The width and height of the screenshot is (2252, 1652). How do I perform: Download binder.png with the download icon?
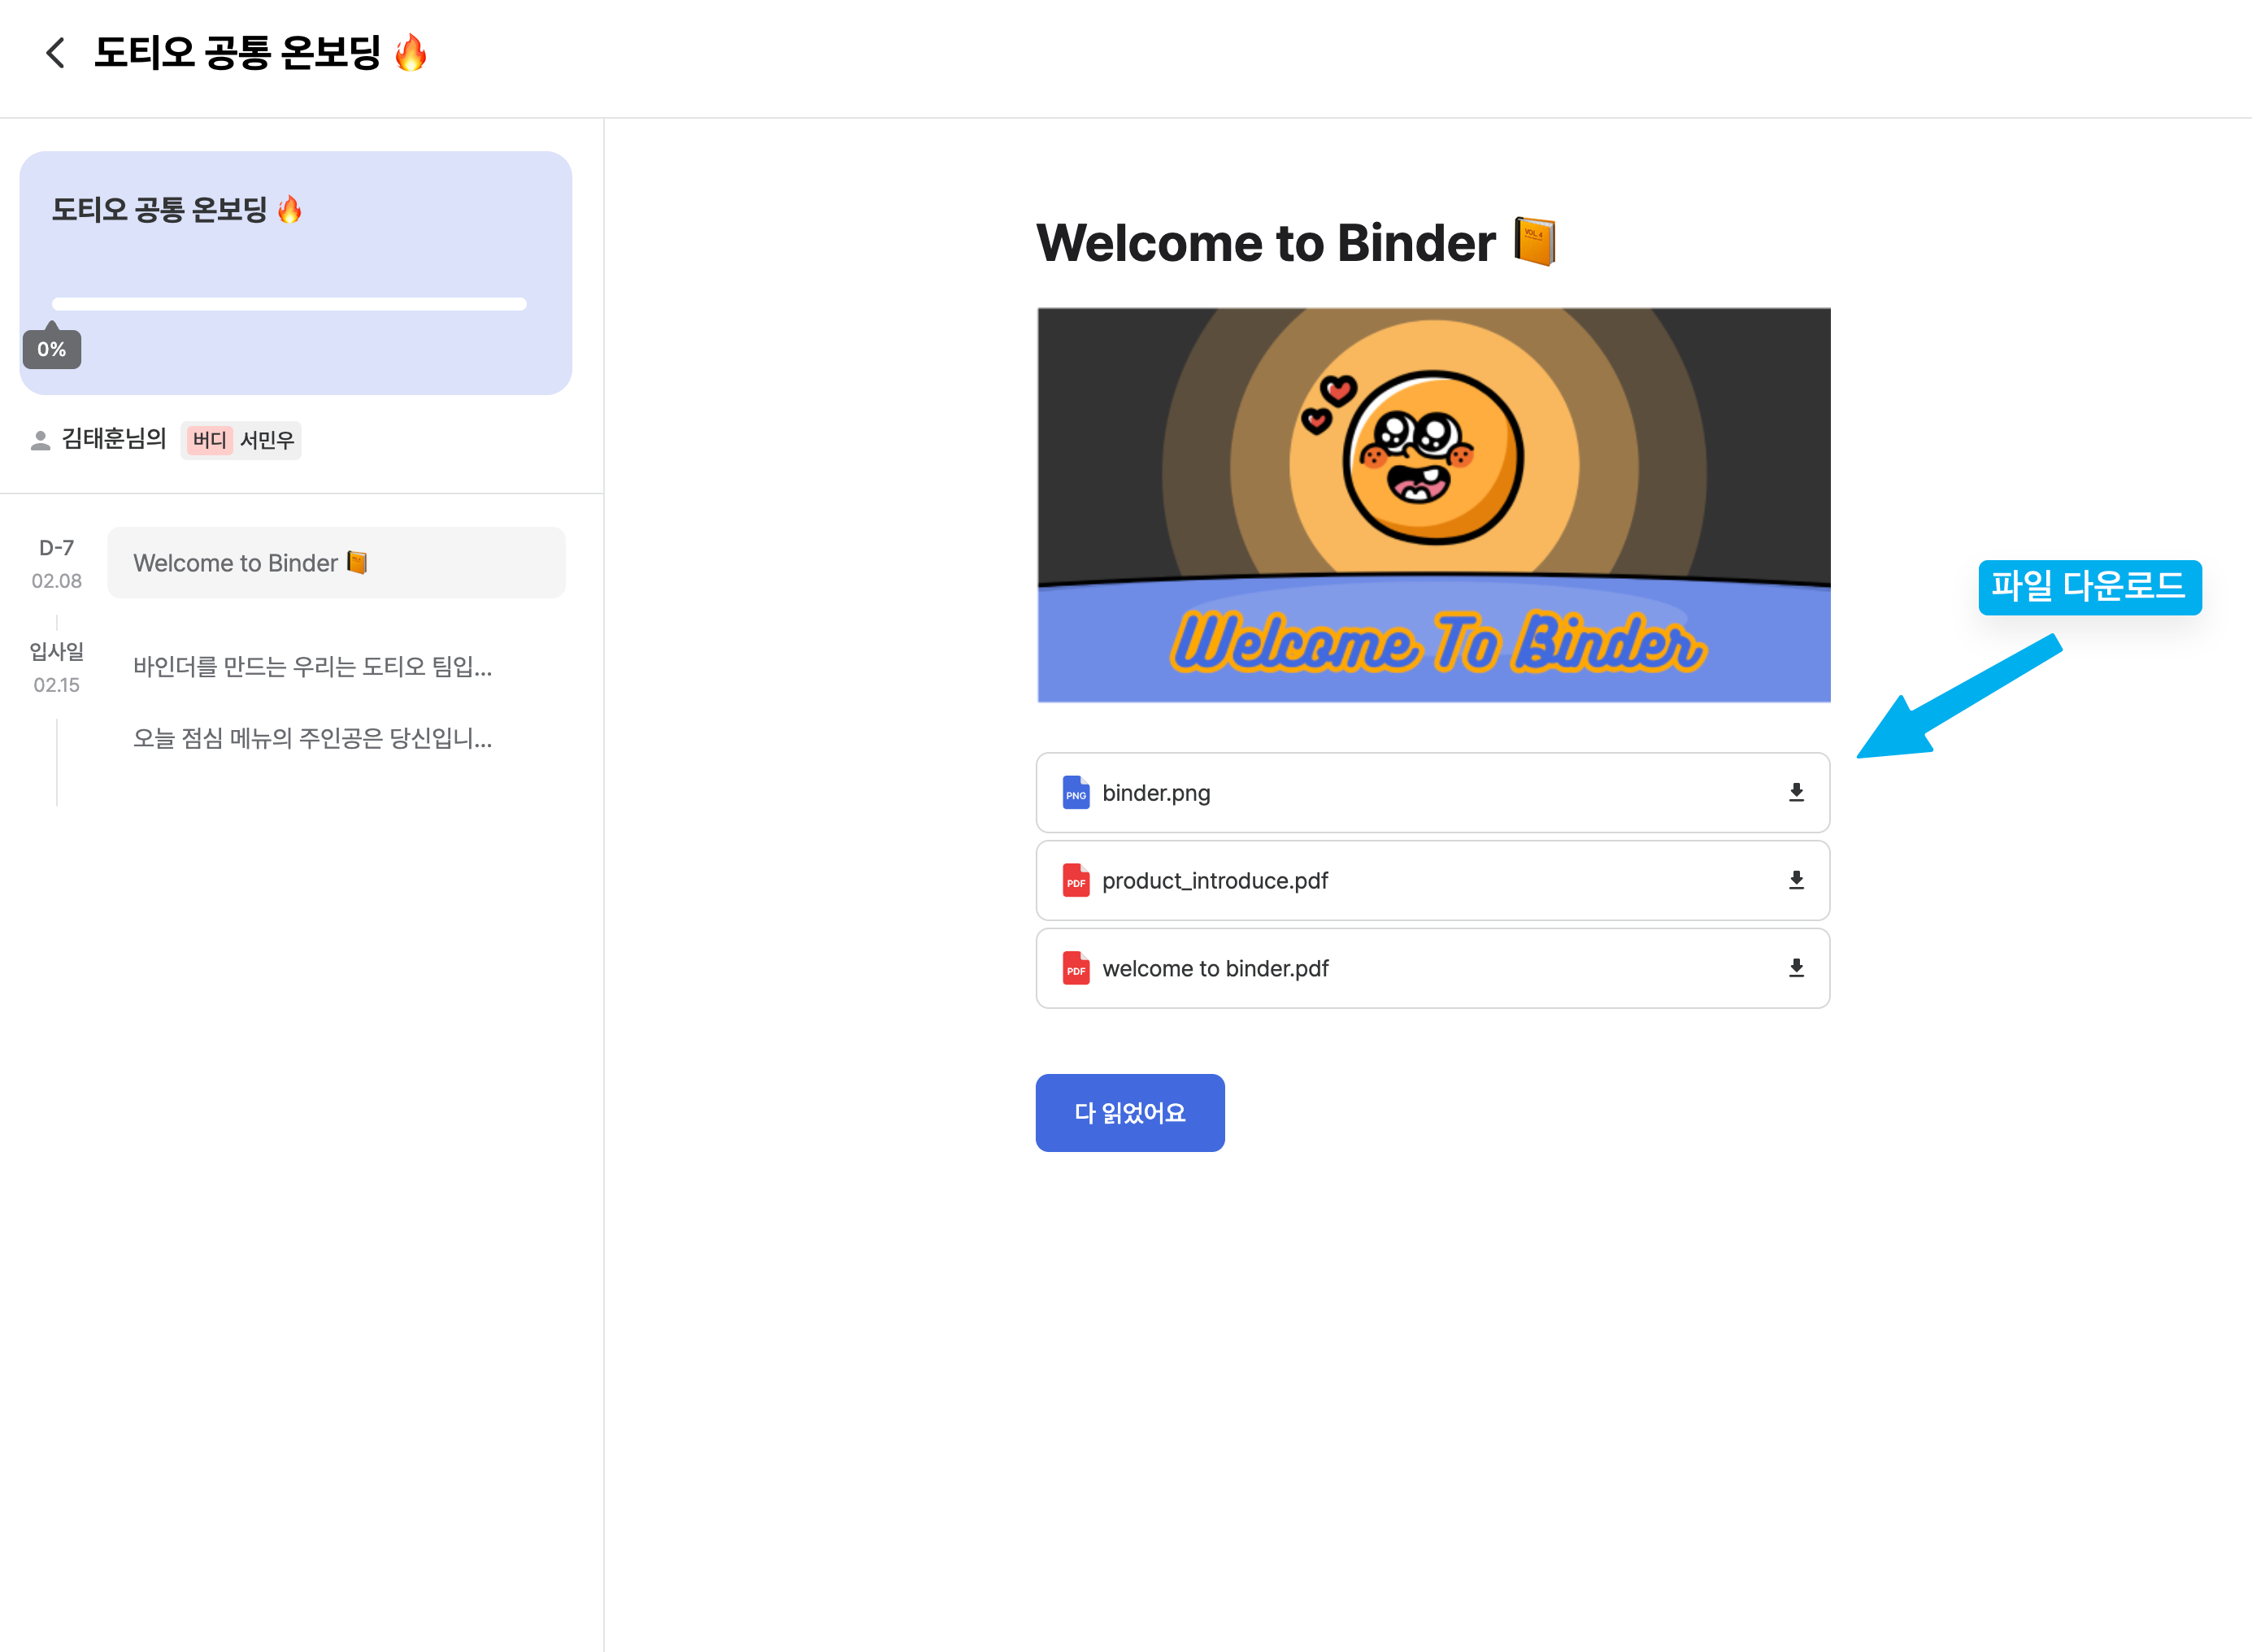coord(1796,793)
